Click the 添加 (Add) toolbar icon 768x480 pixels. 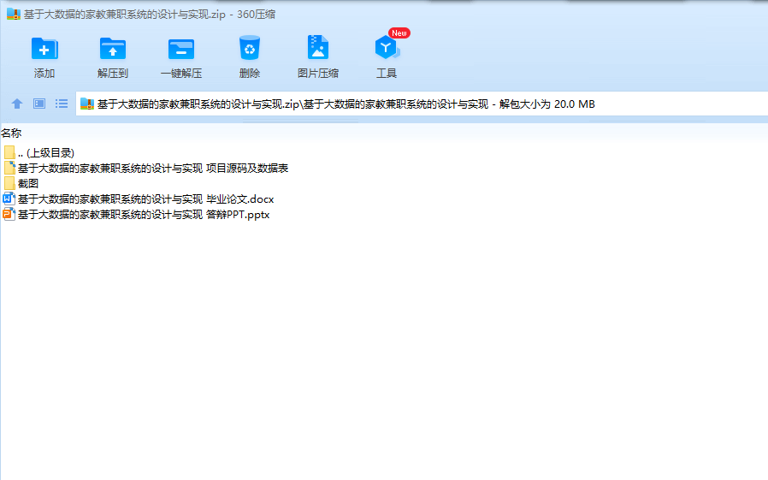pyautogui.click(x=44, y=49)
